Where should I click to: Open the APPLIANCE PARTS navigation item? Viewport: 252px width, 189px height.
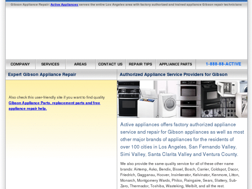click(x=176, y=64)
